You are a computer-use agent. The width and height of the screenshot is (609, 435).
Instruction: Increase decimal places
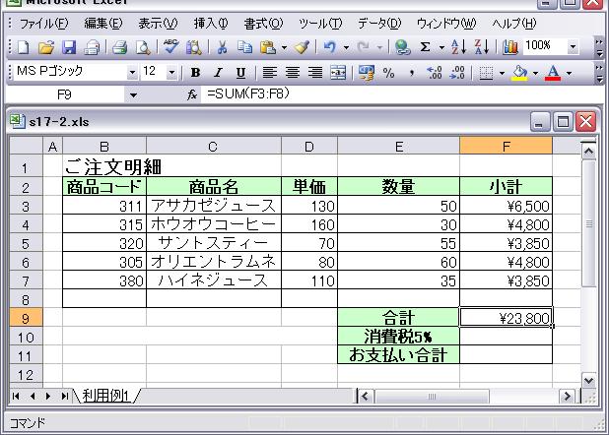point(435,73)
